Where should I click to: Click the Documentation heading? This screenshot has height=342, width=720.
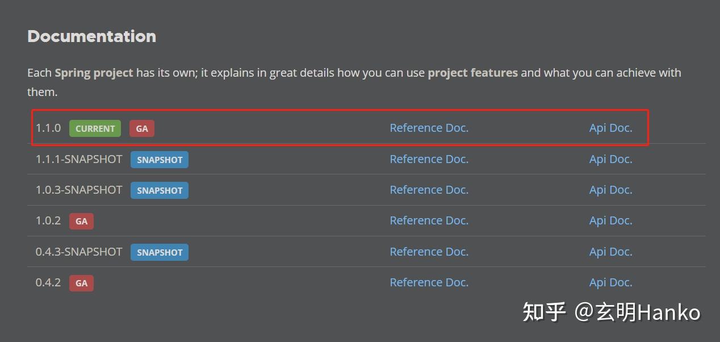point(91,36)
